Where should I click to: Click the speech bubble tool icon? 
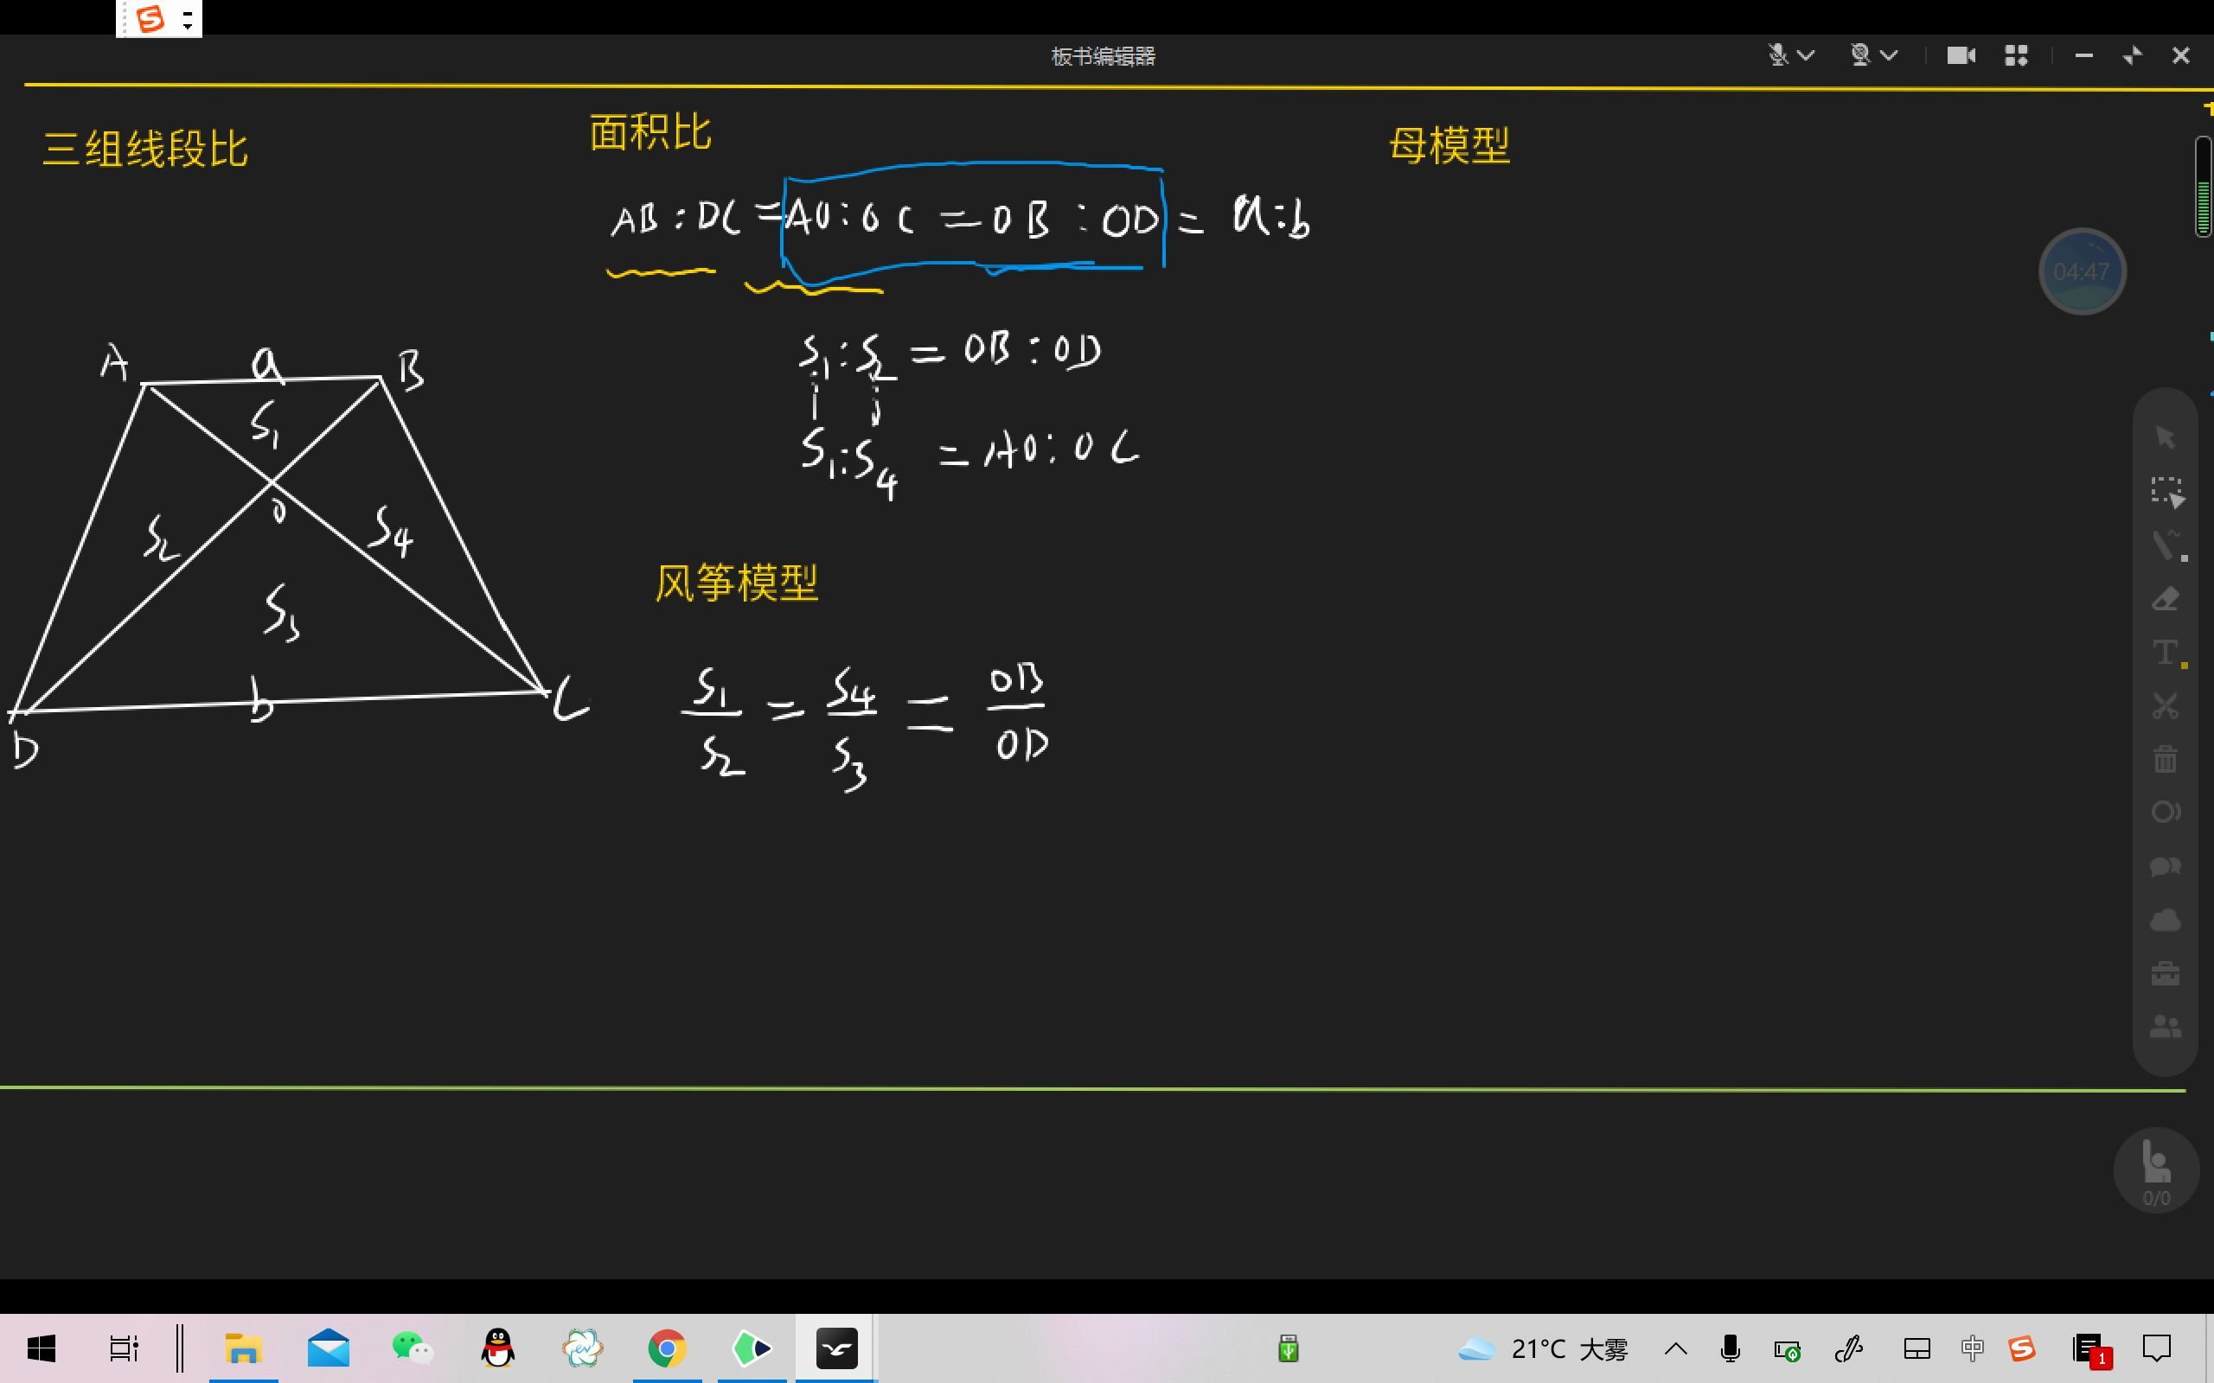point(2165,867)
